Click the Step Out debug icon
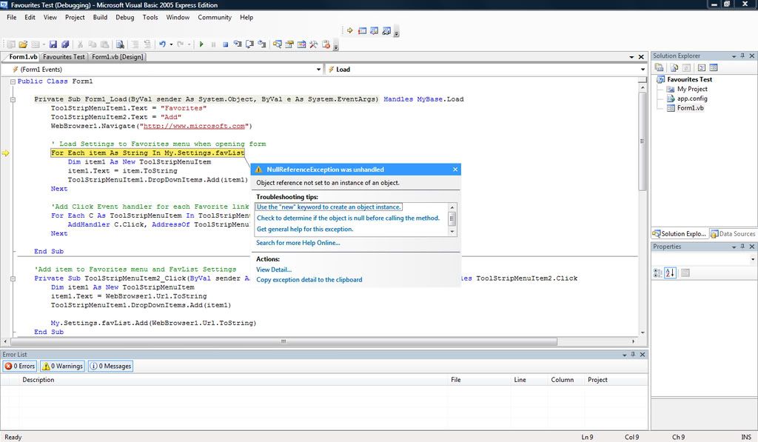The height and width of the screenshot is (442, 758). point(261,44)
